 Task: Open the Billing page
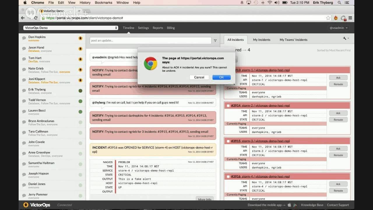171,28
